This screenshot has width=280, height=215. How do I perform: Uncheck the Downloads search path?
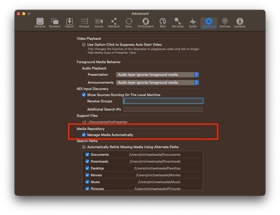click(x=87, y=161)
